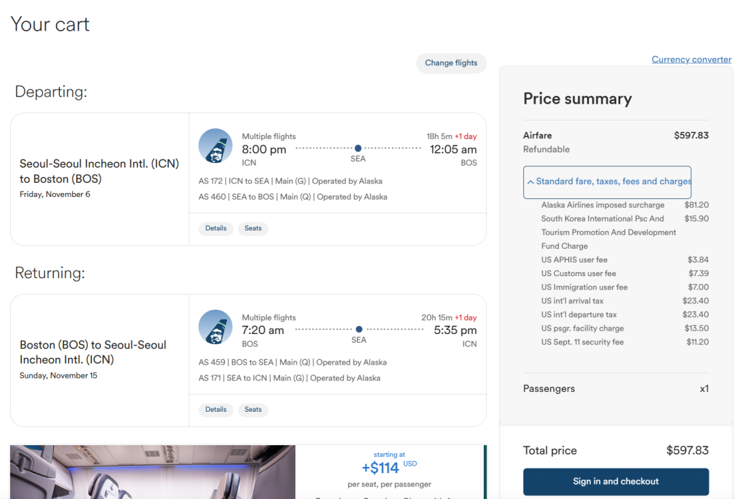Image resolution: width=736 pixels, height=499 pixels.
Task: Click the chevron beside Standard fare, taxes
Action: pyautogui.click(x=530, y=182)
